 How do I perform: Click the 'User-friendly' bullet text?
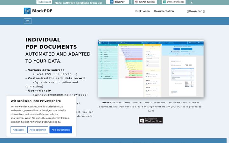click(39, 91)
